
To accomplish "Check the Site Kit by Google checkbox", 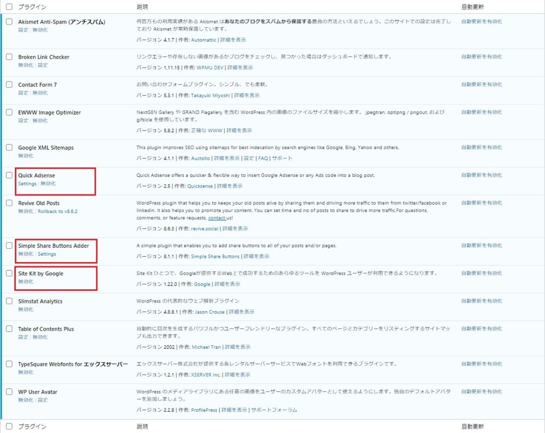I will 9,273.
